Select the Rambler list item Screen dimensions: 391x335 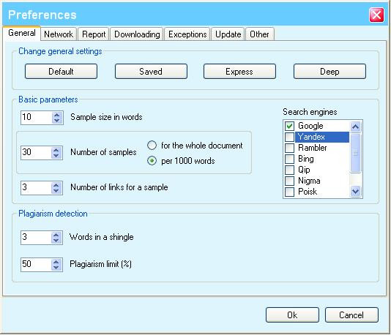[x=313, y=148]
